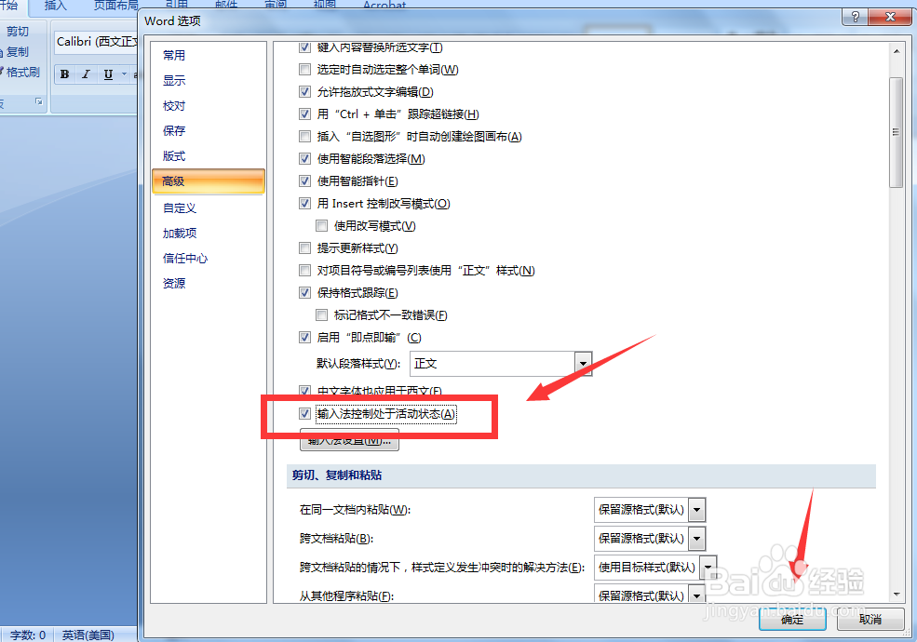
Task: Click the 取消 button
Action: point(870,619)
